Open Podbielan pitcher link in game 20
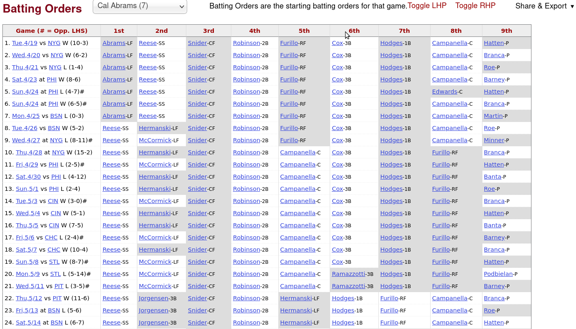 (498, 274)
